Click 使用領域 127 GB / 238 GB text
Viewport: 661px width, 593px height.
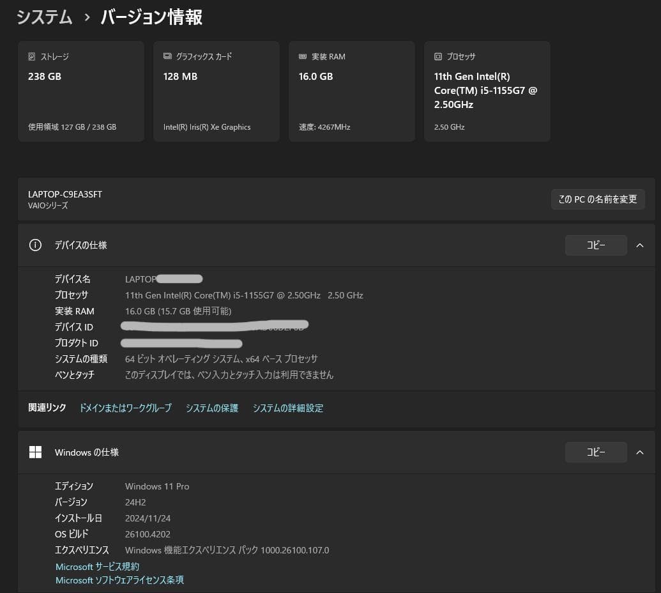(72, 127)
